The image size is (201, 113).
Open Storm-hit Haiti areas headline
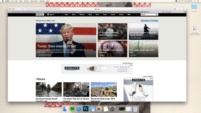(103, 100)
